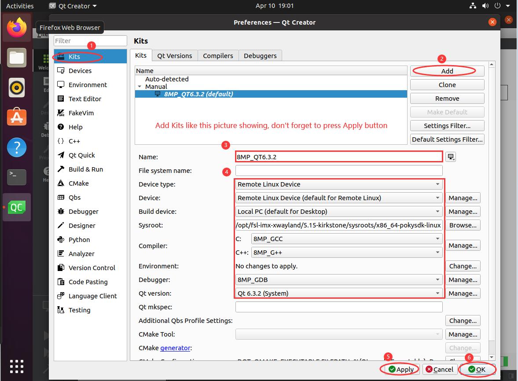Screen dimensions: 518x381
Task: Click the scrollbar down arrow in Kits panel
Action: point(492,357)
